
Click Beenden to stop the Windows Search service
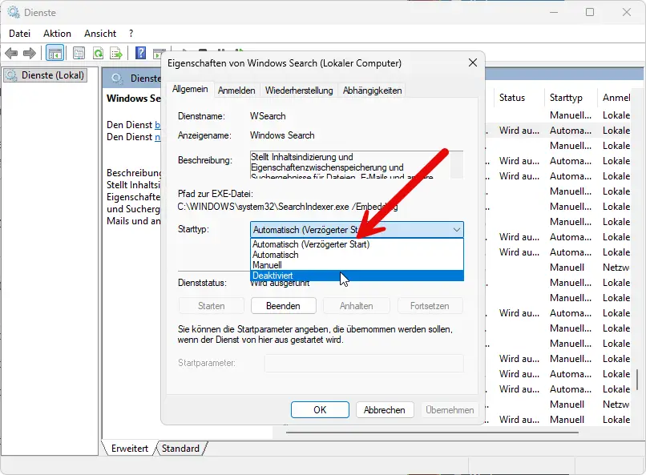coord(283,305)
